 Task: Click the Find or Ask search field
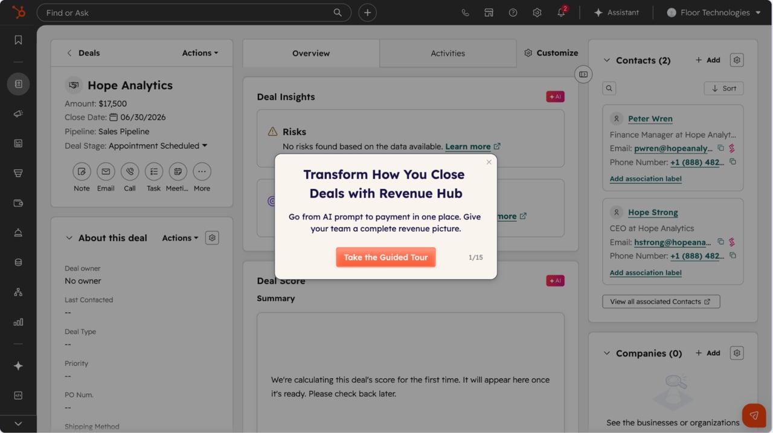[x=194, y=13]
